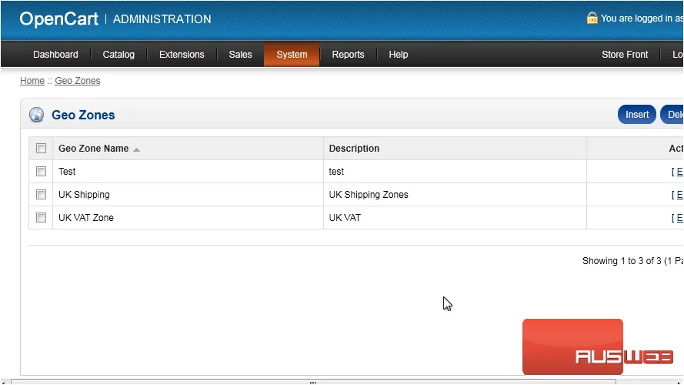
Task: Check the UK VAT Zone checkbox
Action: pyautogui.click(x=41, y=217)
